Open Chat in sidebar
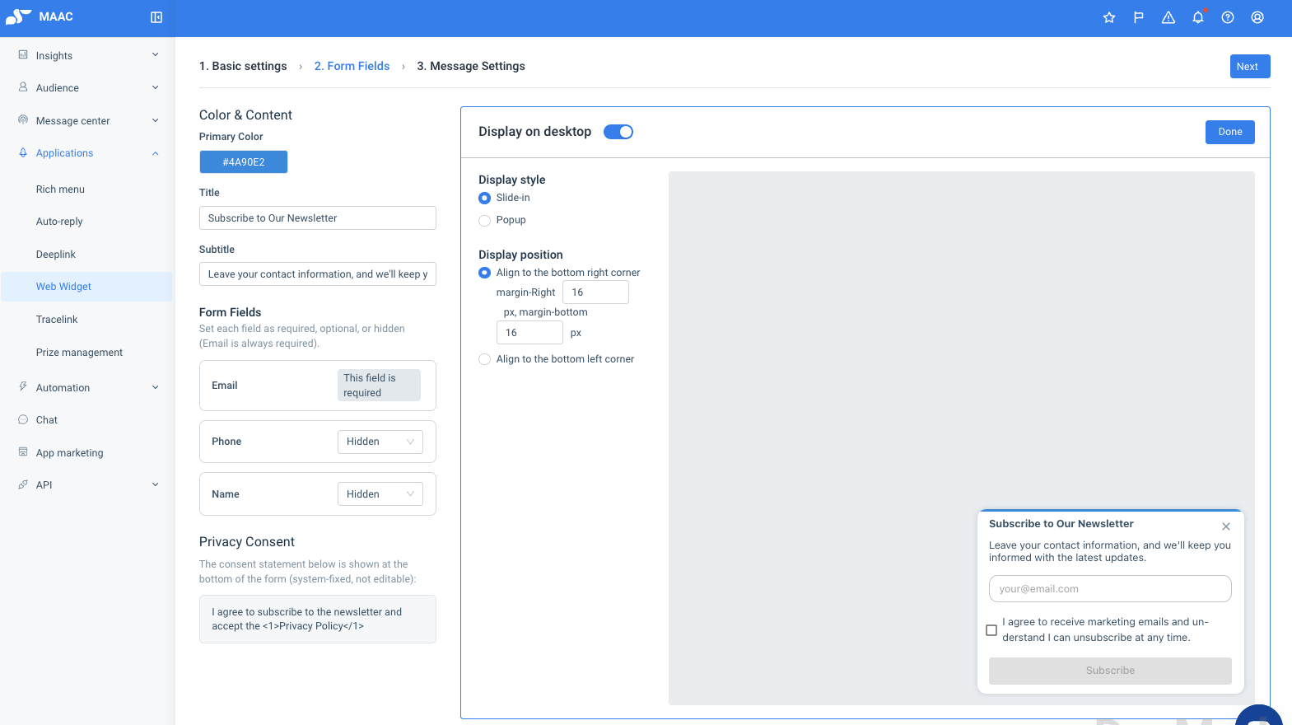Viewport: 1292px width, 725px height. tap(47, 419)
